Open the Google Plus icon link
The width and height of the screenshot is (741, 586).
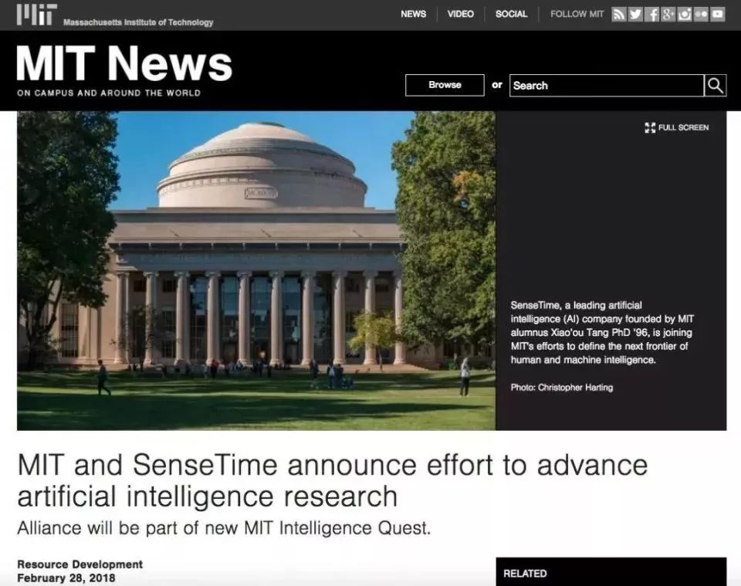668,14
